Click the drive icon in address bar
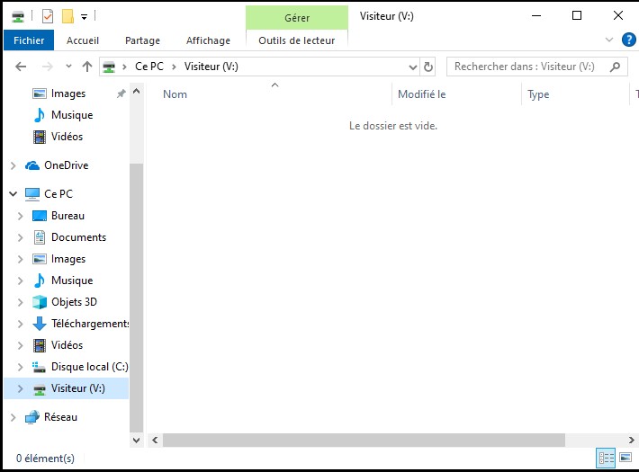 [x=109, y=67]
